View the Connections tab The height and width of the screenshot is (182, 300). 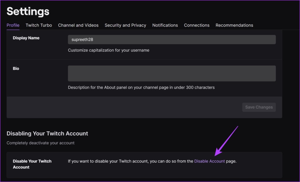(x=197, y=25)
